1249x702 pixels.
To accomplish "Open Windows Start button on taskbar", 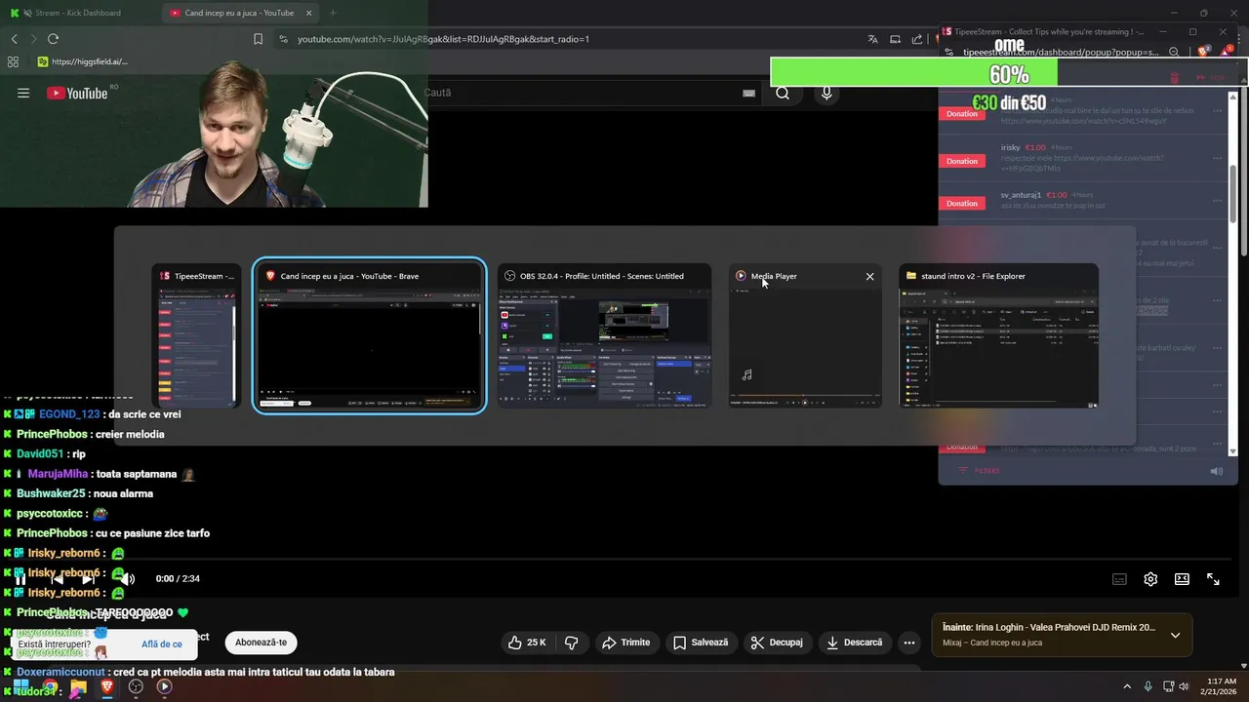I will (x=20, y=686).
